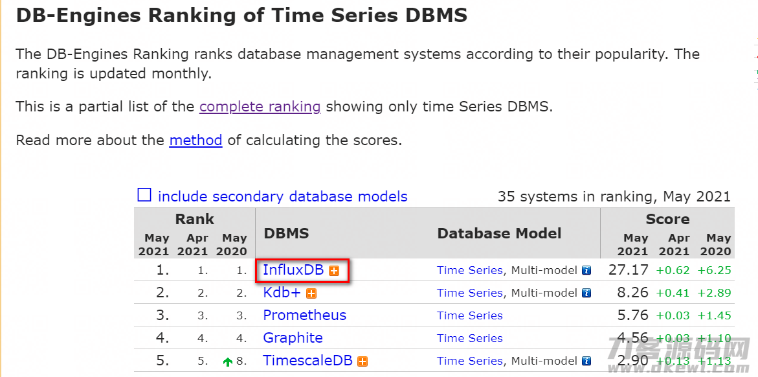Open the Prometheus system page
Viewport: 758px width, 377px height.
pyautogui.click(x=304, y=315)
